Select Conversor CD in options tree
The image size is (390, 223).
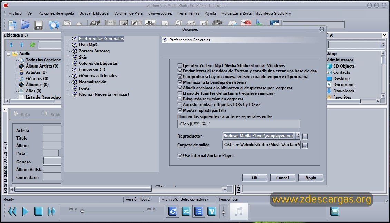(92, 70)
